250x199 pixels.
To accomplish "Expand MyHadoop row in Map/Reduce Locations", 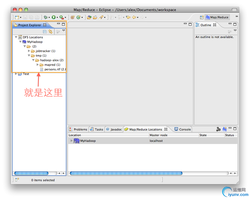I will (71, 141).
